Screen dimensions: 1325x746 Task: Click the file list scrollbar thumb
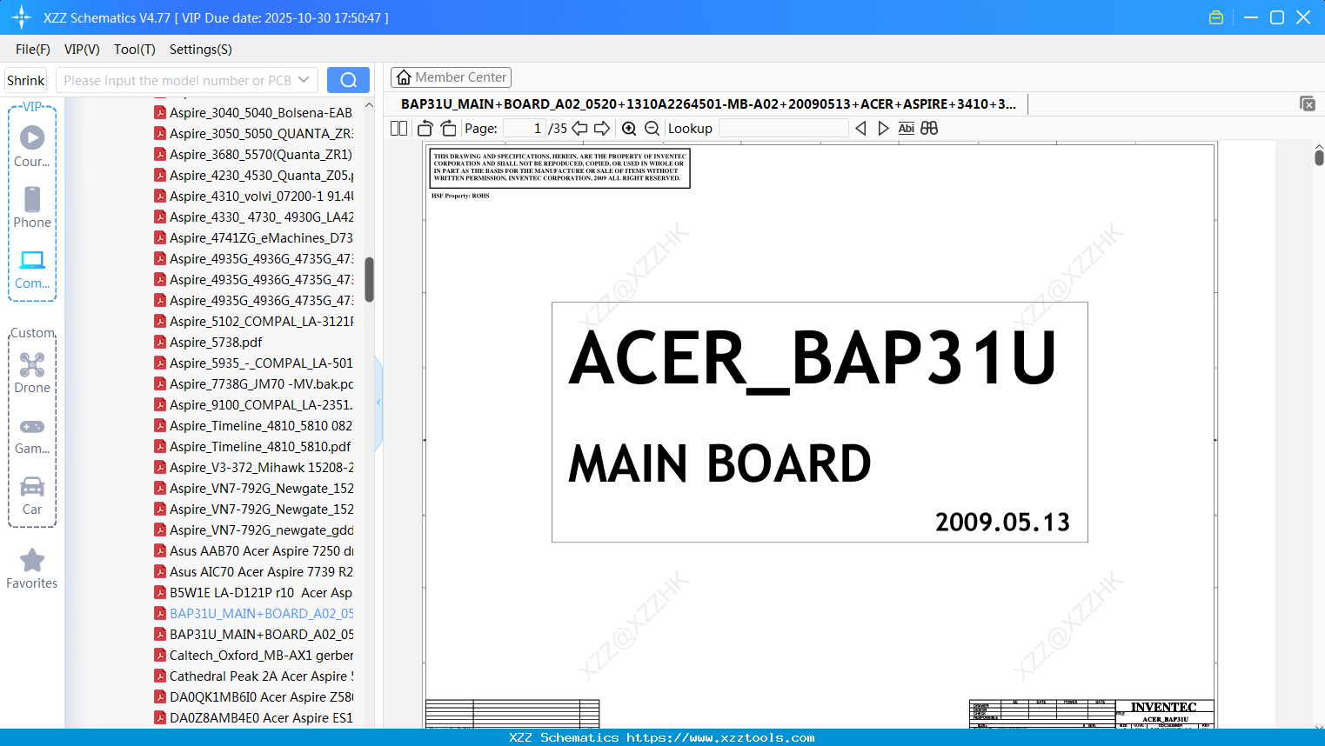click(369, 279)
